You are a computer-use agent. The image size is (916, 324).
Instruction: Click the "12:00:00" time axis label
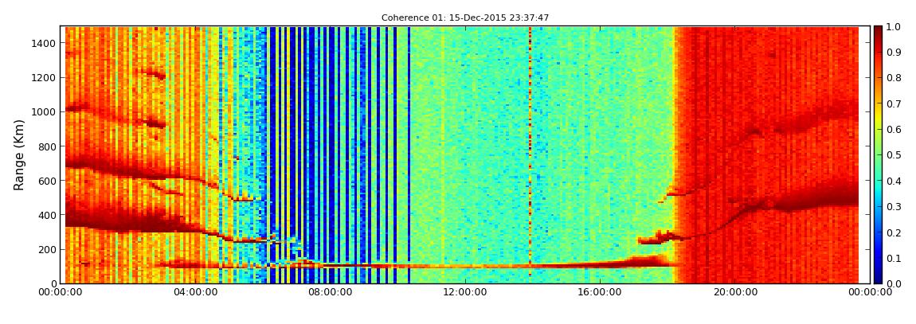coord(465,292)
